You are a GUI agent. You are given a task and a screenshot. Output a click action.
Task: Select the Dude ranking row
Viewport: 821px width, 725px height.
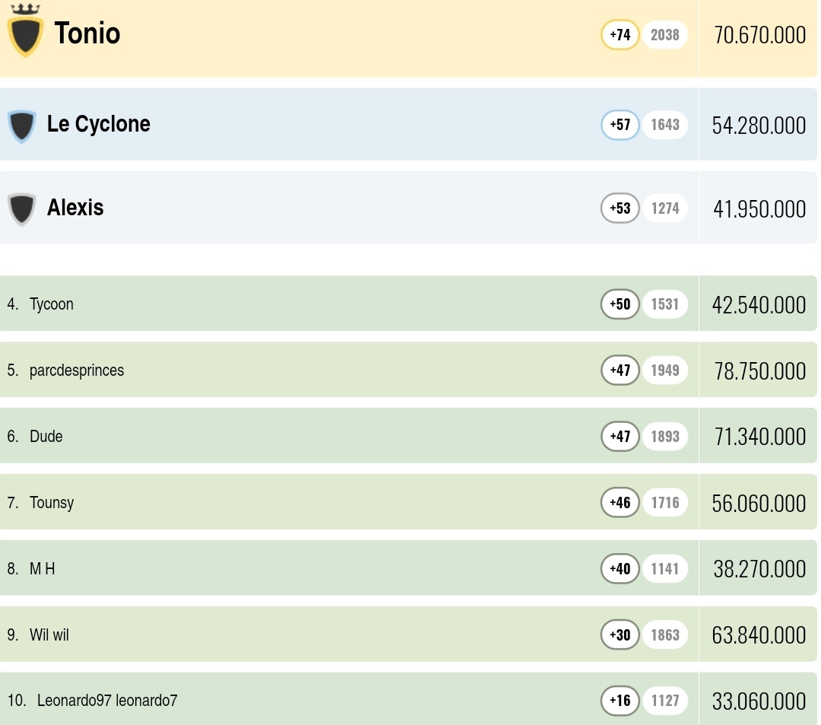point(46,437)
